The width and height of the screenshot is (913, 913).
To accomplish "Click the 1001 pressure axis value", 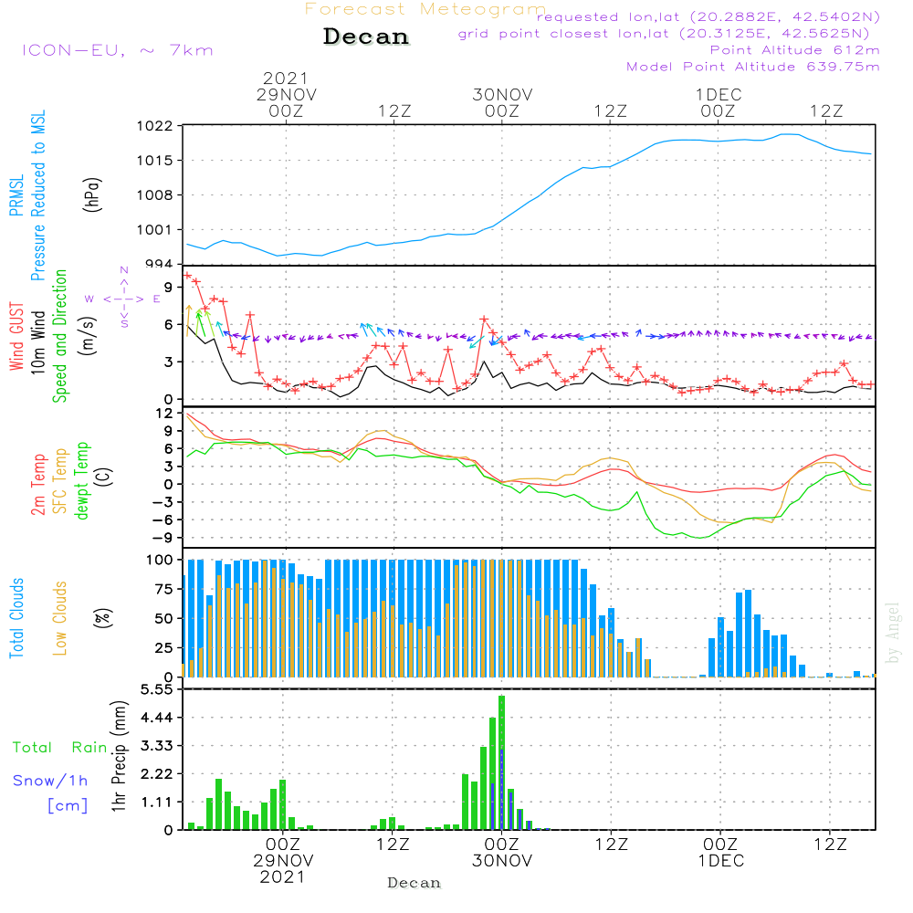I will coord(154,230).
